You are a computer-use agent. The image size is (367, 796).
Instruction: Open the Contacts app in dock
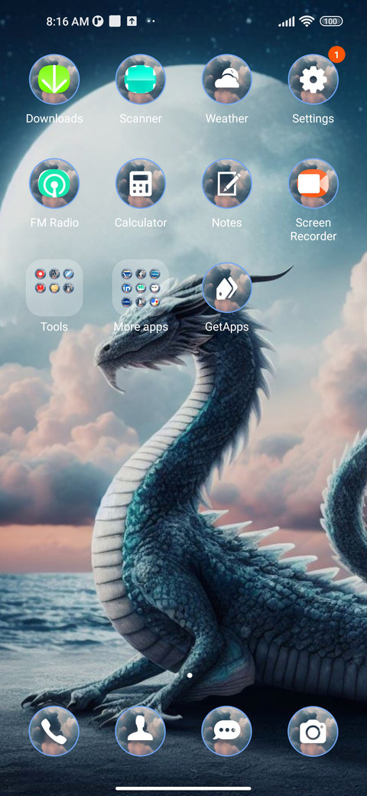(x=141, y=731)
